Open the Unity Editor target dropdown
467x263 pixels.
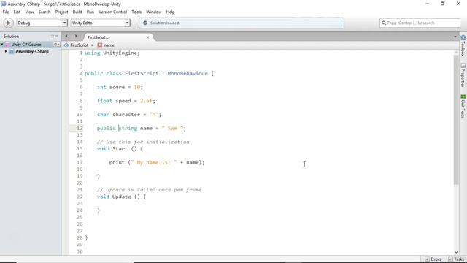coord(101,23)
